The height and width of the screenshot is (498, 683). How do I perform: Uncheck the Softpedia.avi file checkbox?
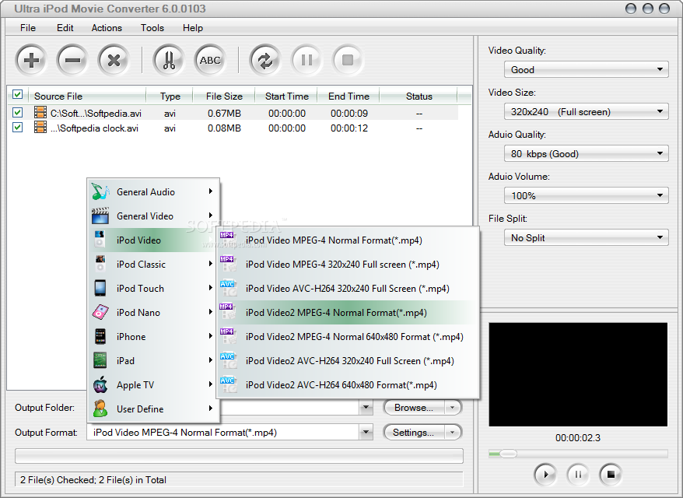[x=17, y=112]
